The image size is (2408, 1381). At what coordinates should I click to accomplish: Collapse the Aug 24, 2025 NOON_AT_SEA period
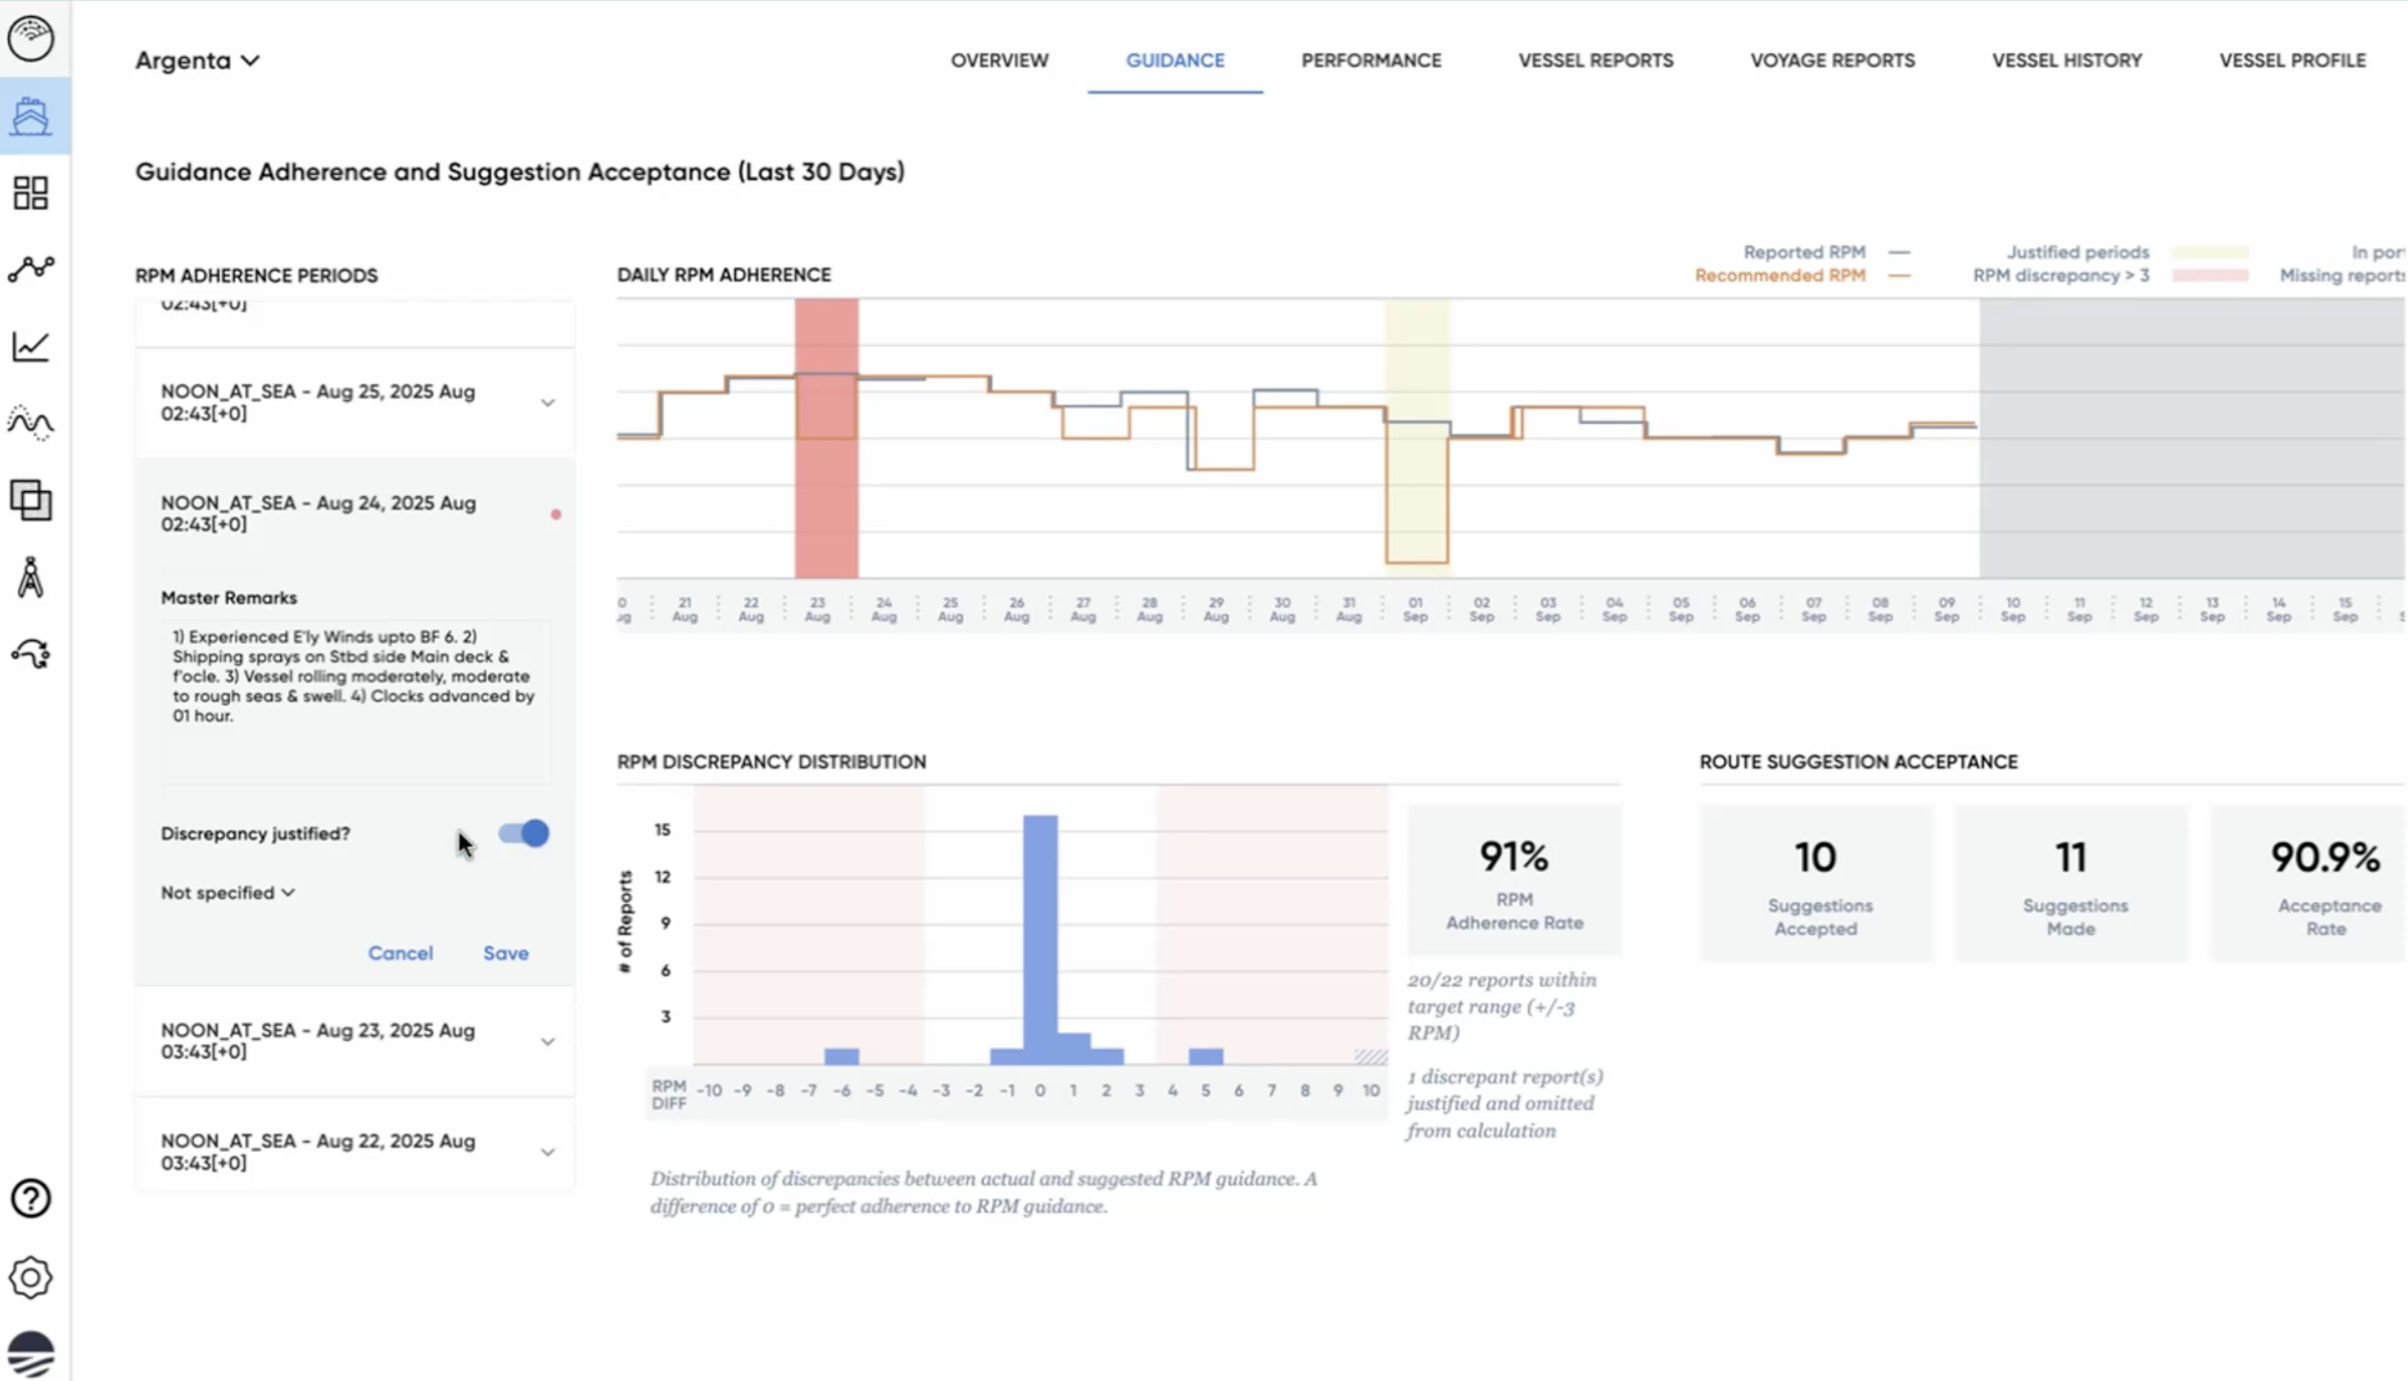pos(355,513)
